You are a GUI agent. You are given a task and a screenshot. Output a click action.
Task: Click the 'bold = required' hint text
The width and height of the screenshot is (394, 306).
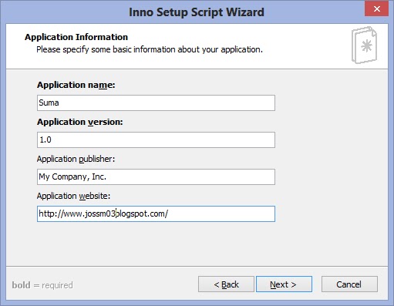pyautogui.click(x=42, y=285)
